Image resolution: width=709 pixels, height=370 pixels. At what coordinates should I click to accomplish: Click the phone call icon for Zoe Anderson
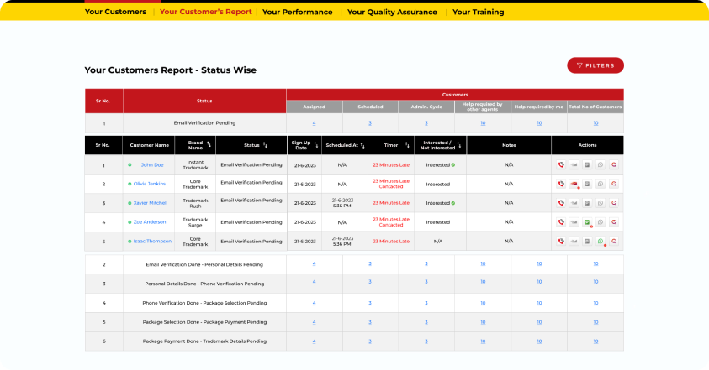tap(561, 222)
